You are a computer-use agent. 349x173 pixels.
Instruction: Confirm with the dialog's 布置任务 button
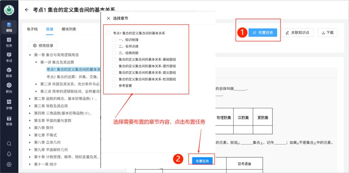(202, 161)
